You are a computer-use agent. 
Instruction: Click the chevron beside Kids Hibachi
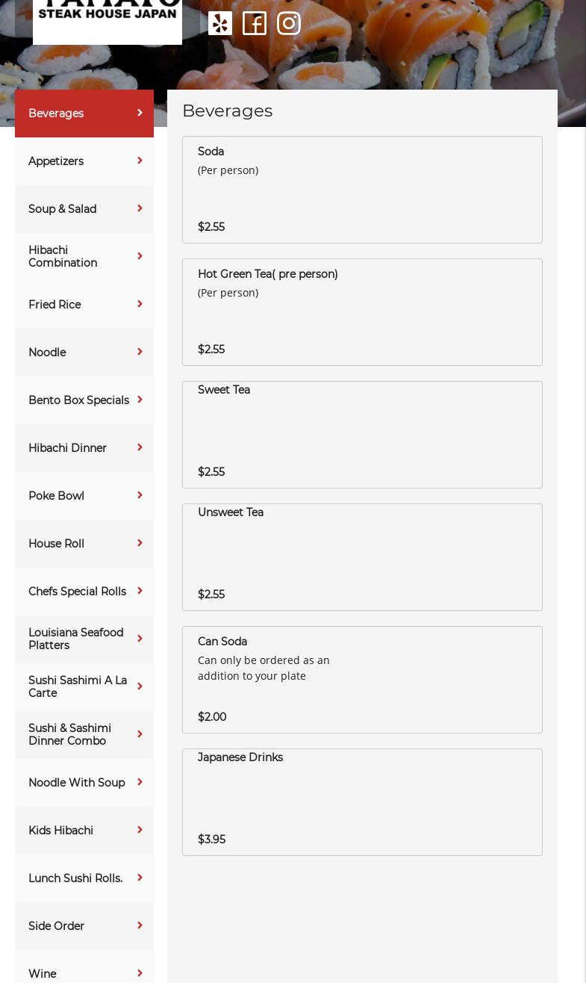point(140,830)
